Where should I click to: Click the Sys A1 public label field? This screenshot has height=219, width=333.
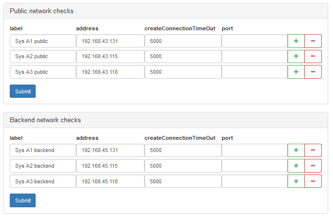pyautogui.click(x=43, y=41)
